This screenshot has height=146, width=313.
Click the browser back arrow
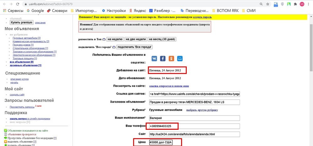coord(5,4)
